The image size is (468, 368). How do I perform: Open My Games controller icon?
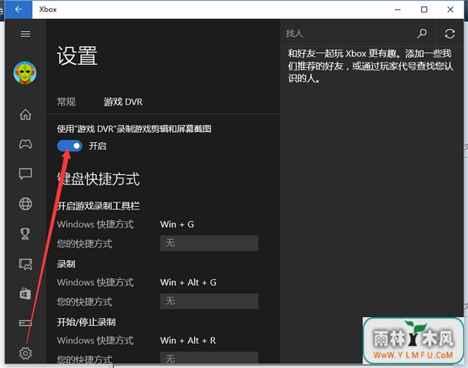[26, 144]
